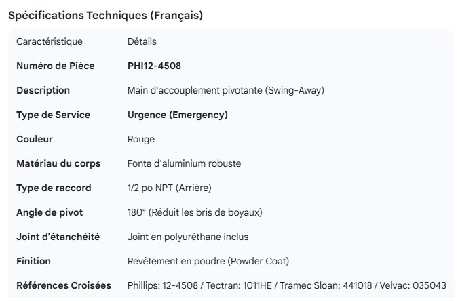
Task: Click the 'Détails' column header
Action: [142, 41]
